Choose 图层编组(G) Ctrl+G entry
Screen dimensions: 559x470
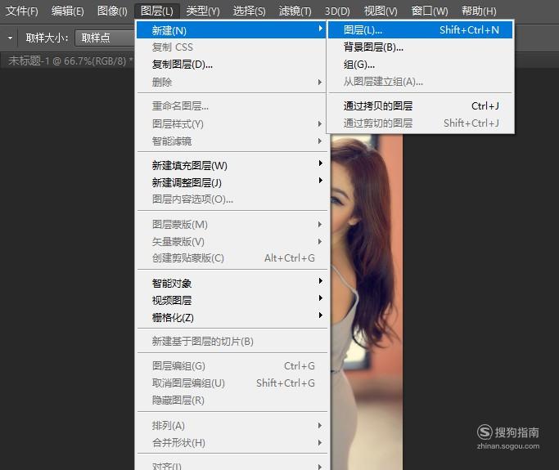coord(232,365)
